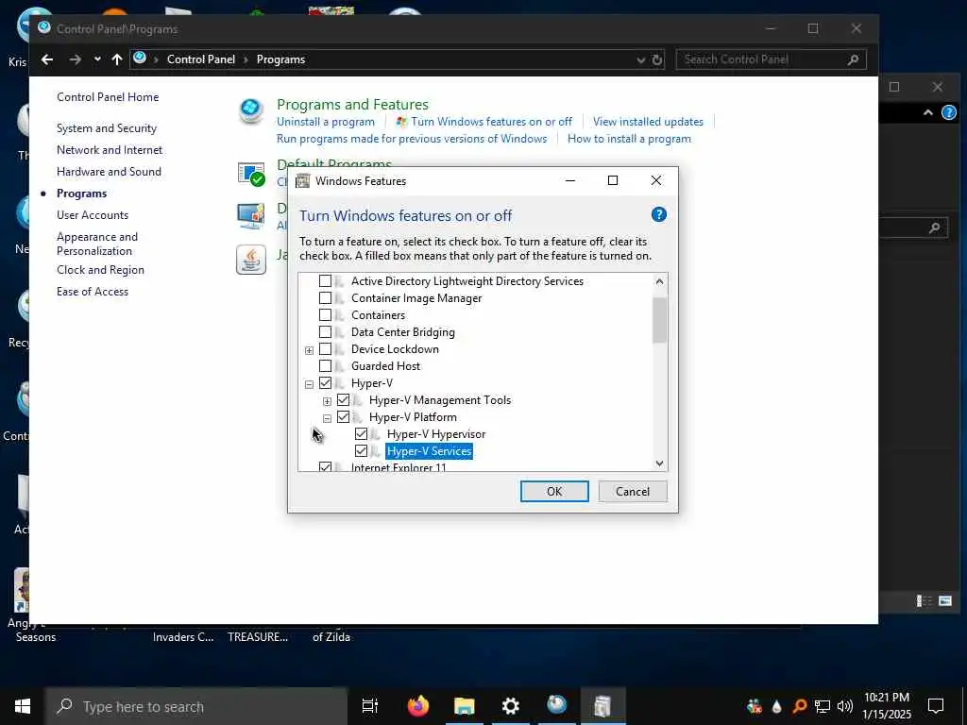Click Control Panel in the breadcrumb

click(201, 59)
